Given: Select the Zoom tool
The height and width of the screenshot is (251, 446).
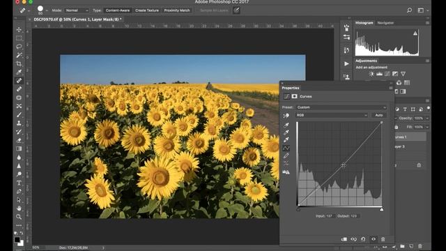Looking at the screenshot, I should [19, 217].
